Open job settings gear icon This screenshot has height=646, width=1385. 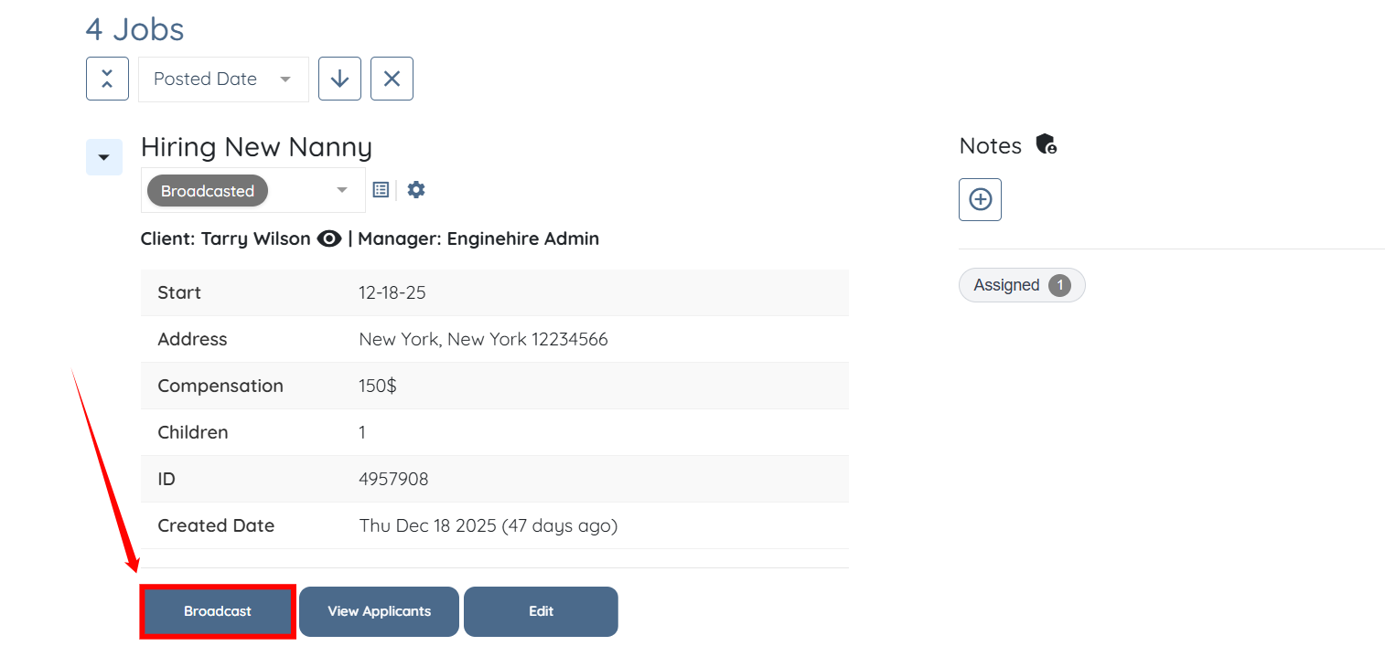[416, 190]
